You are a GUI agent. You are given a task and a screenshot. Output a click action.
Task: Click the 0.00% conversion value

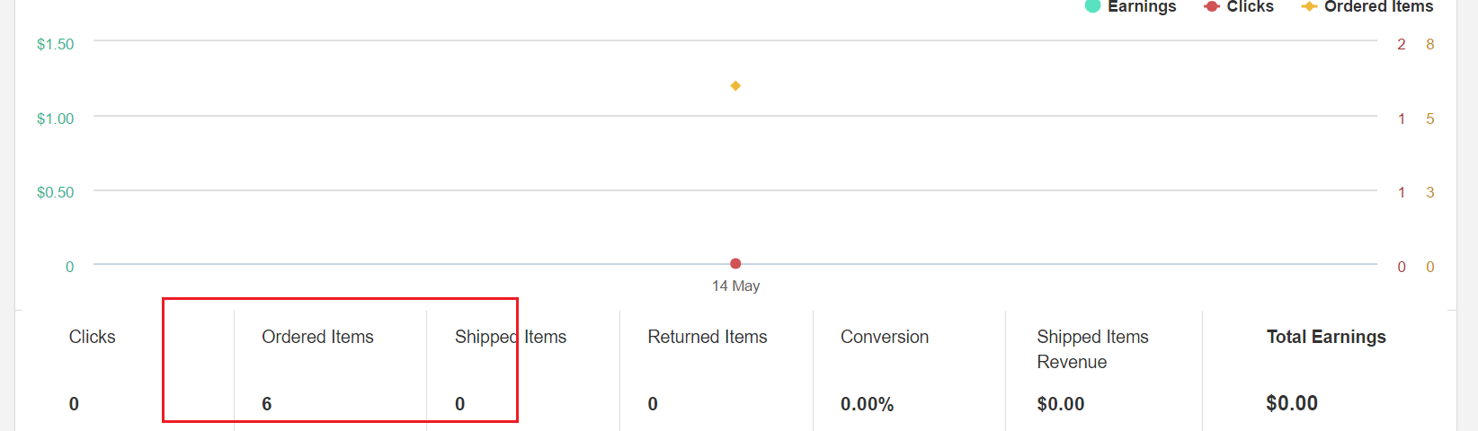tap(867, 404)
